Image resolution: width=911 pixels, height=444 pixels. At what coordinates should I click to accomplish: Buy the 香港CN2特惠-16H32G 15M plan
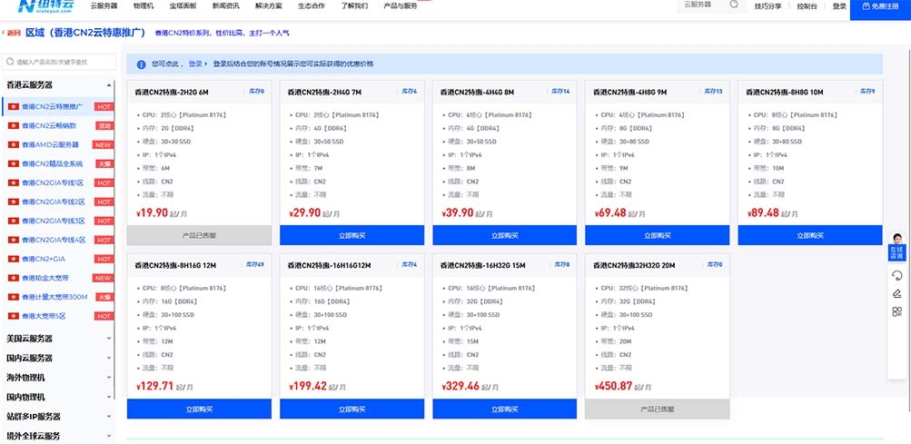(505, 409)
